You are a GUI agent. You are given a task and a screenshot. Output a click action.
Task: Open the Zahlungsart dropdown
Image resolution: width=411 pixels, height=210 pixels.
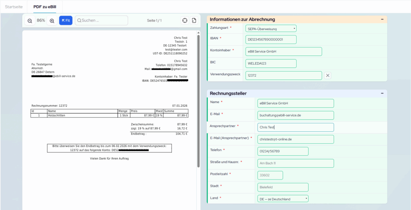tap(271, 29)
